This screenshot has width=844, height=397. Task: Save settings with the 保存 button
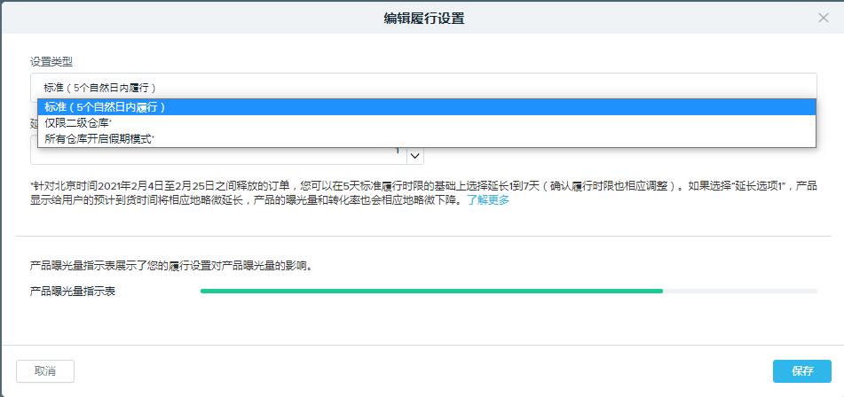801,370
